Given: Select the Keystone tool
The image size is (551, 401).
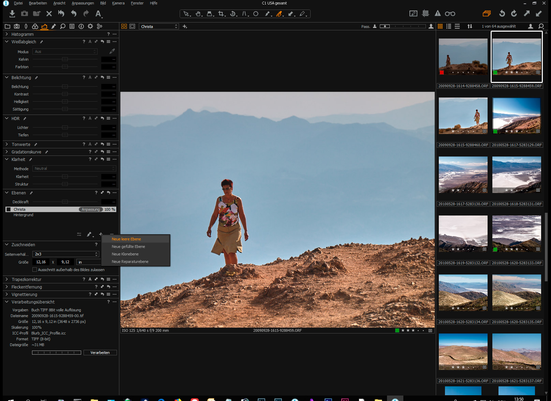Looking at the screenshot, I should coord(245,14).
